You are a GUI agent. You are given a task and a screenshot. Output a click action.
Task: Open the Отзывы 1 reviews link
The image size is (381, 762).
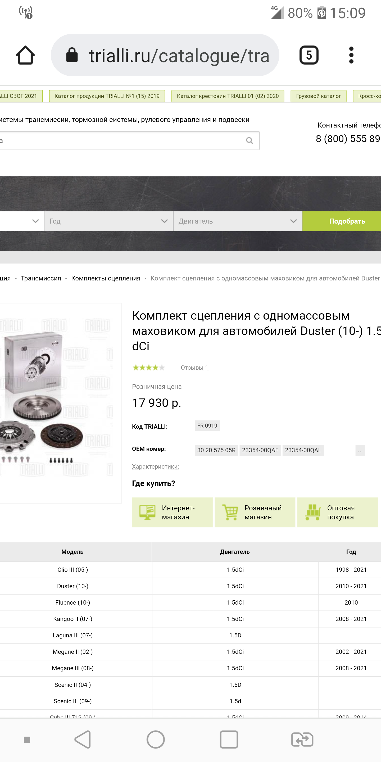(x=194, y=368)
